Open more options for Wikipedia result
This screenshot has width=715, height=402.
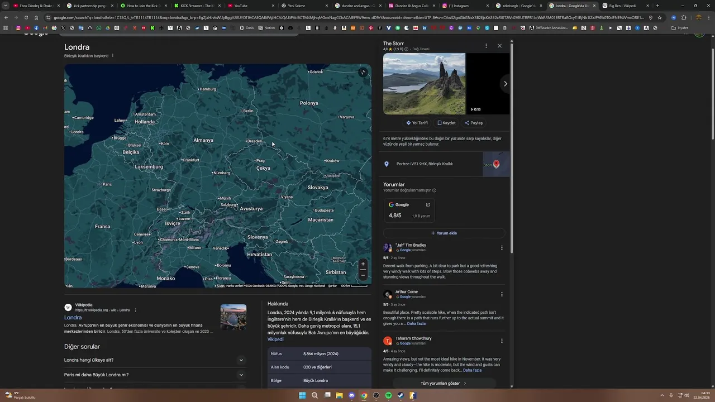[135, 310]
